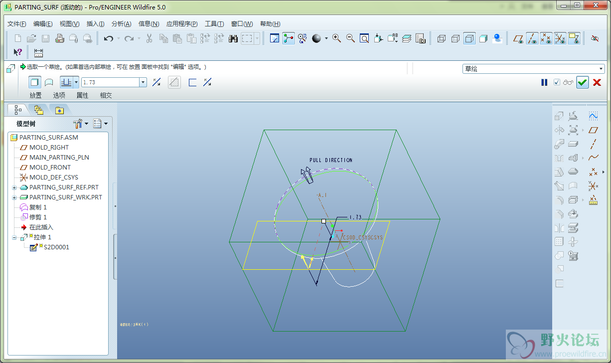The image size is (611, 363).
Task: Open the Find binoculars tool
Action: coord(233,38)
